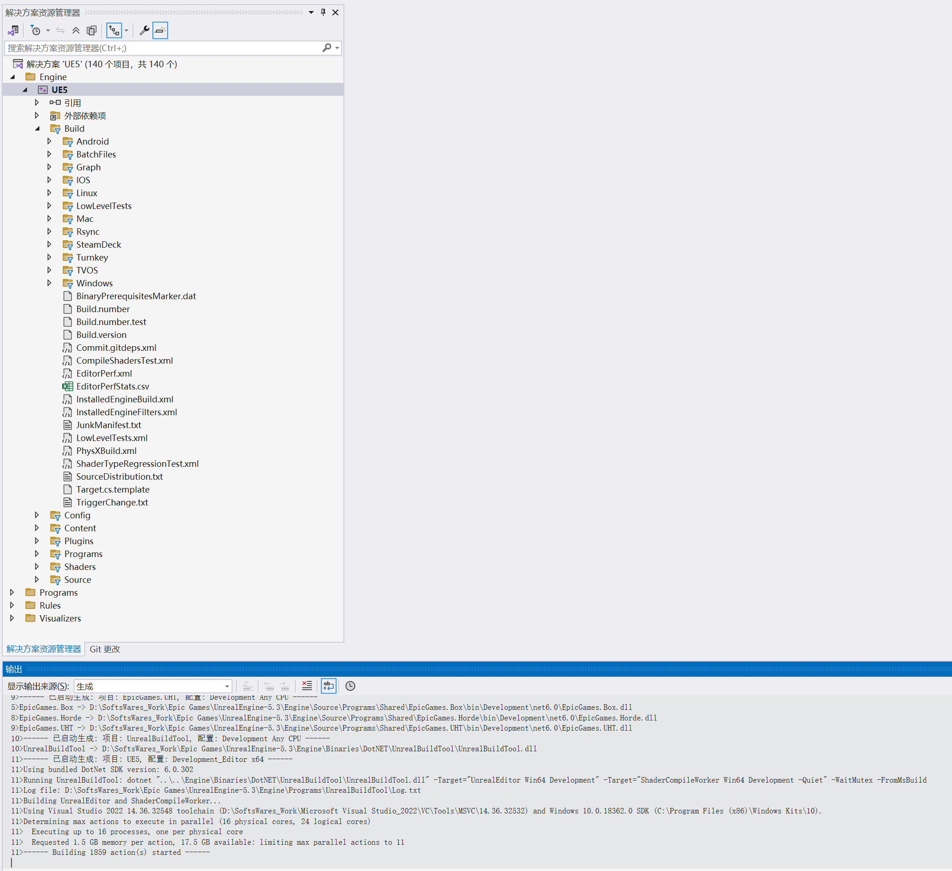The height and width of the screenshot is (871, 952).
Task: Toggle word wrap in Output window
Action: (x=329, y=686)
